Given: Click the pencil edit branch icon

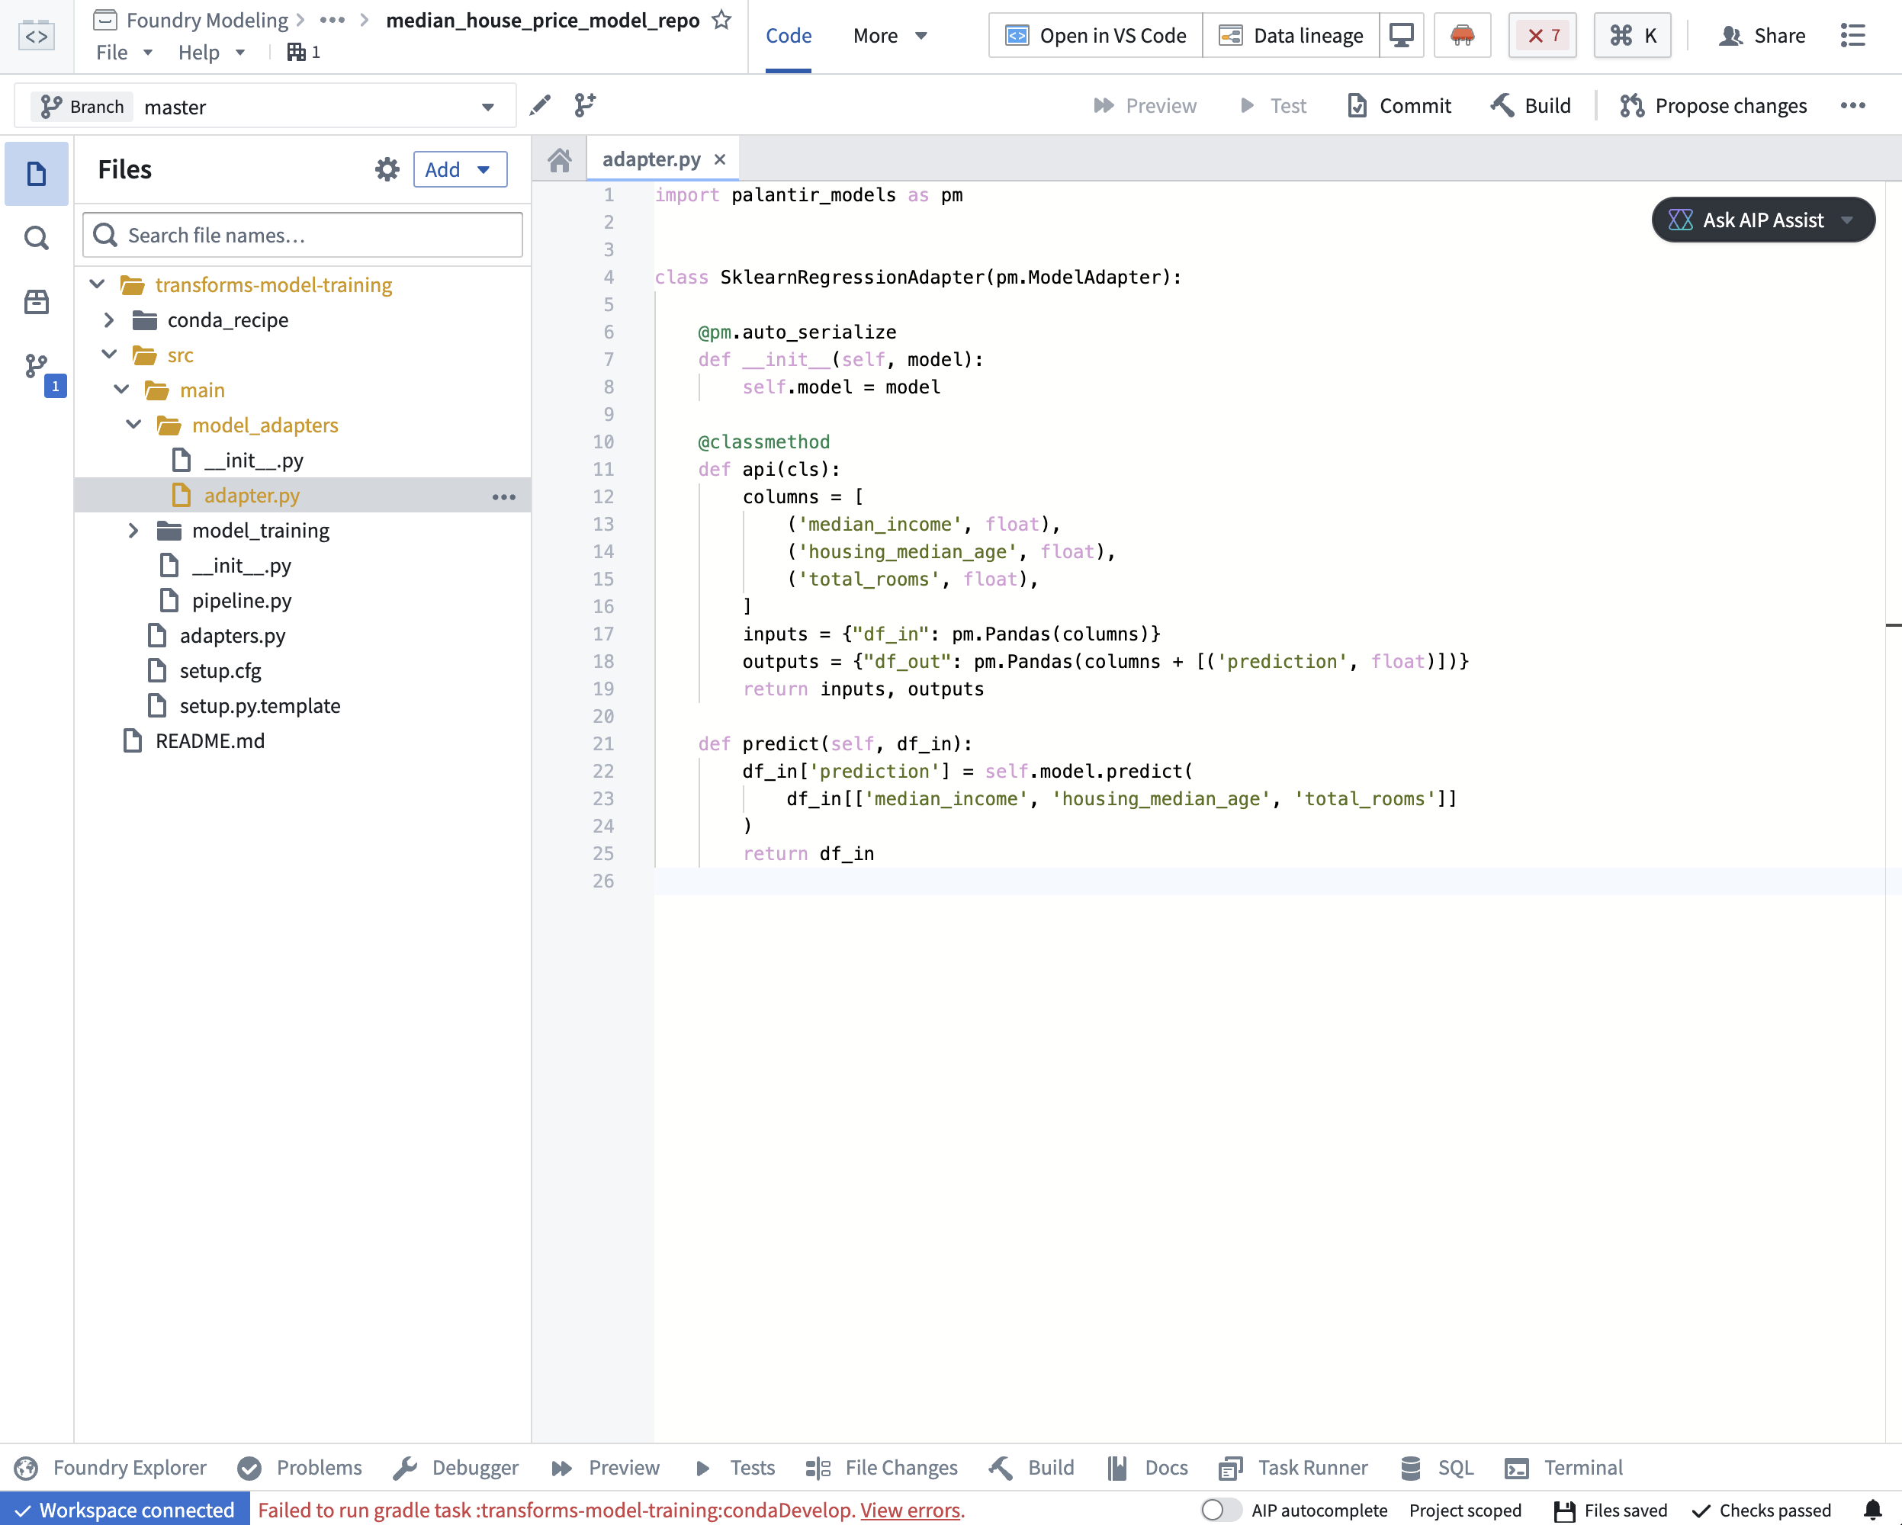Looking at the screenshot, I should click(540, 106).
